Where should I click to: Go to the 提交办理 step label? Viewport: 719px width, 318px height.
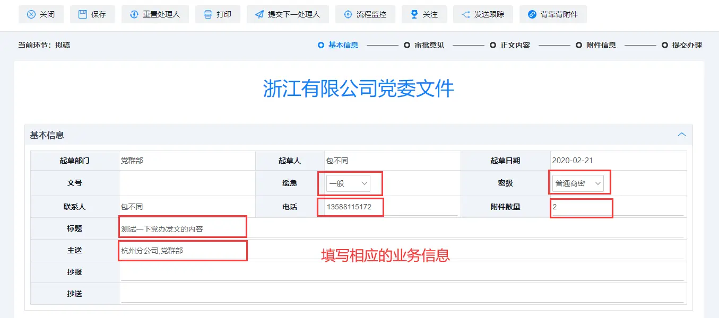click(687, 45)
